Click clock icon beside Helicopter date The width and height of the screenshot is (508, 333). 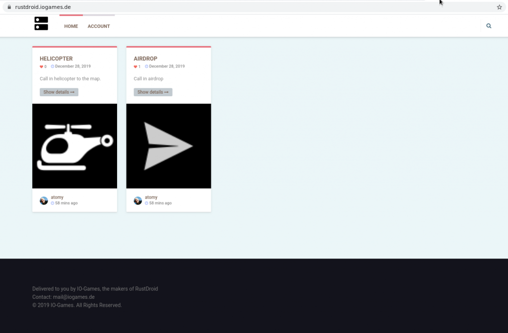53,67
